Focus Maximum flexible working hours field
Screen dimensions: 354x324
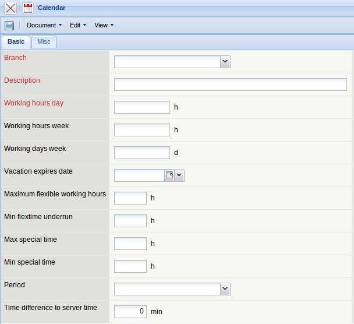pyautogui.click(x=130, y=198)
